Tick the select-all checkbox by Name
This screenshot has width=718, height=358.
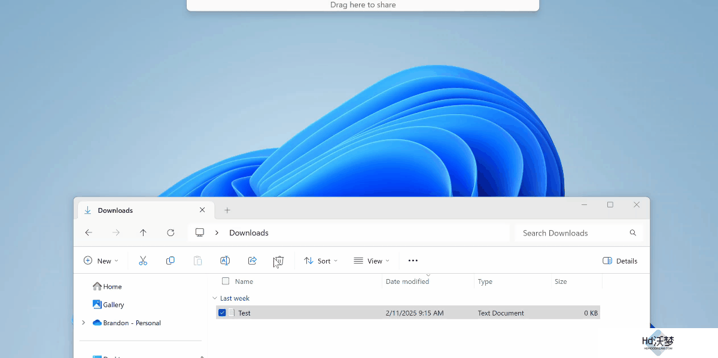coord(226,281)
